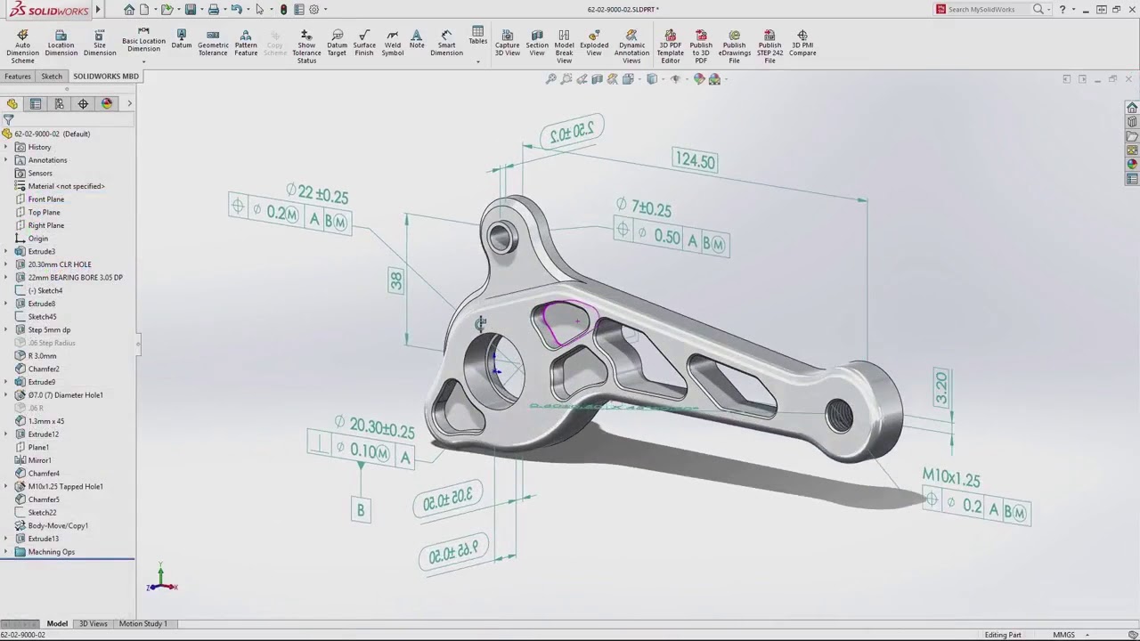Viewport: 1140px width, 641px height.
Task: Select the Top Plane in the tree
Action: [x=44, y=212]
